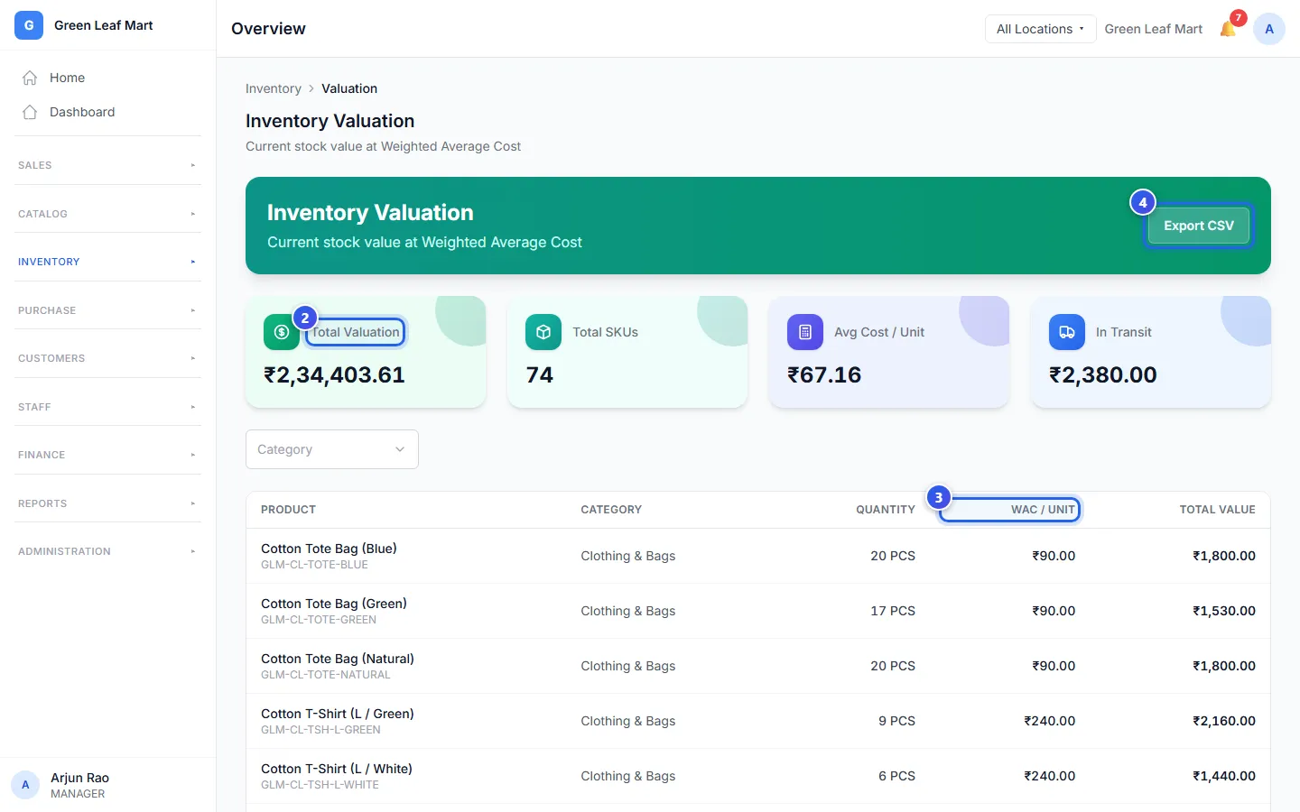Click the Dashboard icon in sidebar
This screenshot has width=1300, height=812.
30,112
